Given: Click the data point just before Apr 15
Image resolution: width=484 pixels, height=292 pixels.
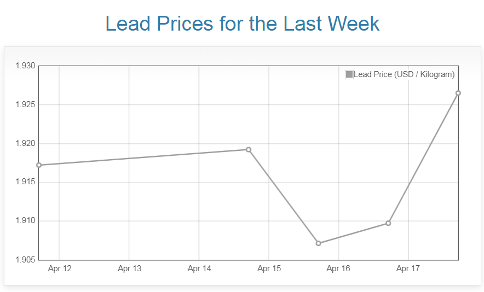Looking at the screenshot, I should pos(249,150).
